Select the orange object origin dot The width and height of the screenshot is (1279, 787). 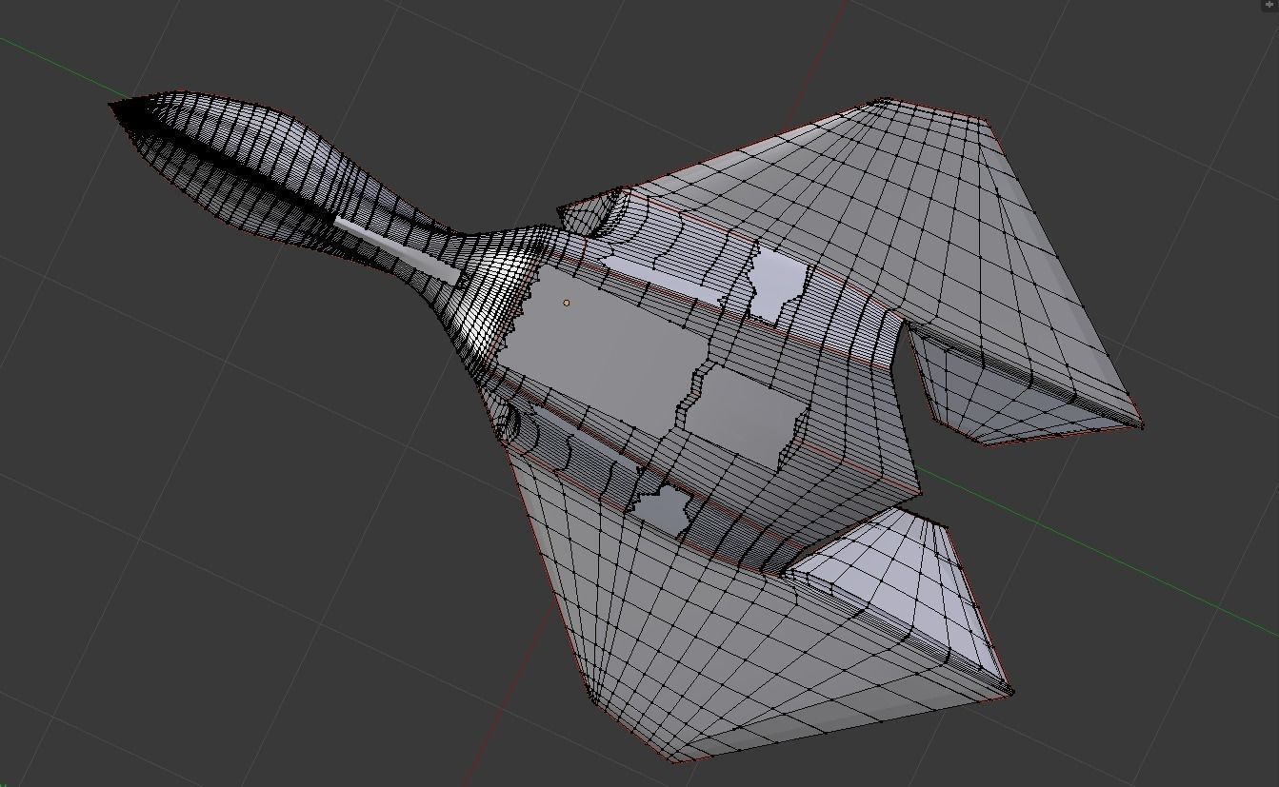567,303
